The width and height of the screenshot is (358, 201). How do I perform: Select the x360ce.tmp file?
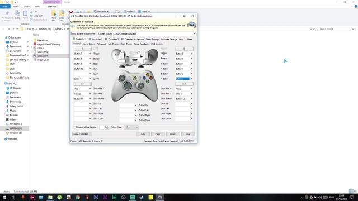(43, 52)
